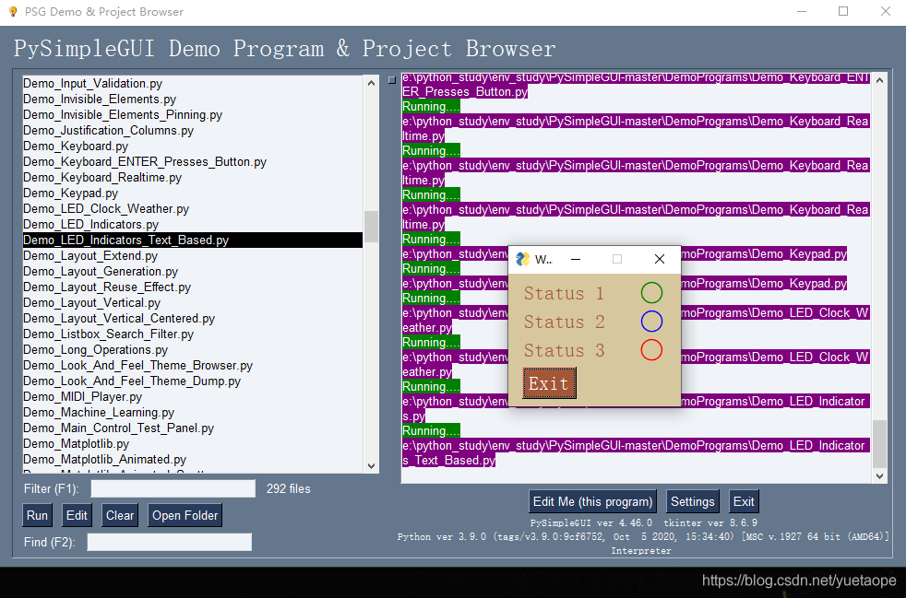
Task: Click the blue Status 2 LED circle
Action: [x=651, y=322]
